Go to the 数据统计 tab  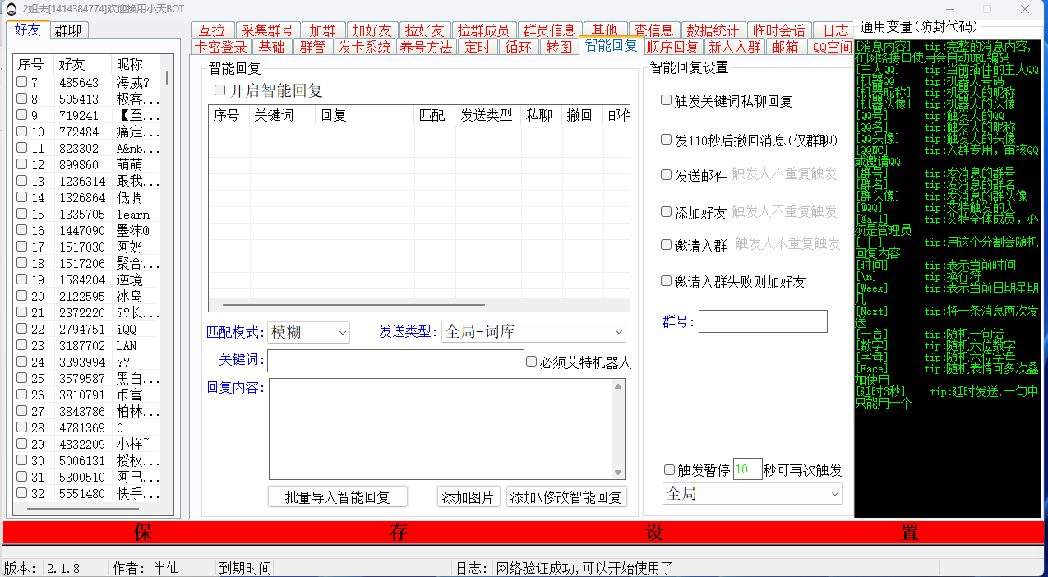(713, 30)
